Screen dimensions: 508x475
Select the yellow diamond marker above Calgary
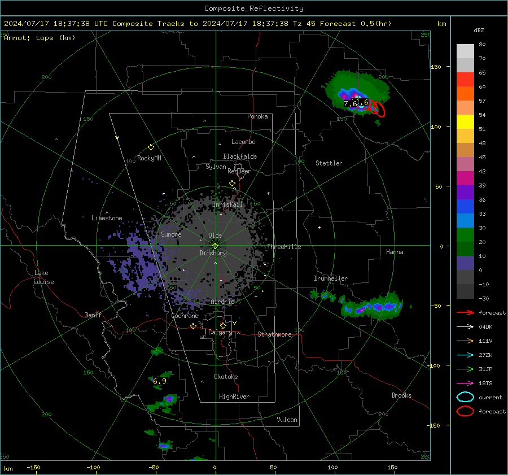[x=223, y=325]
